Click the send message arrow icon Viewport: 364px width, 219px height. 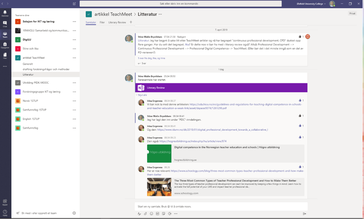click(x=304, y=214)
